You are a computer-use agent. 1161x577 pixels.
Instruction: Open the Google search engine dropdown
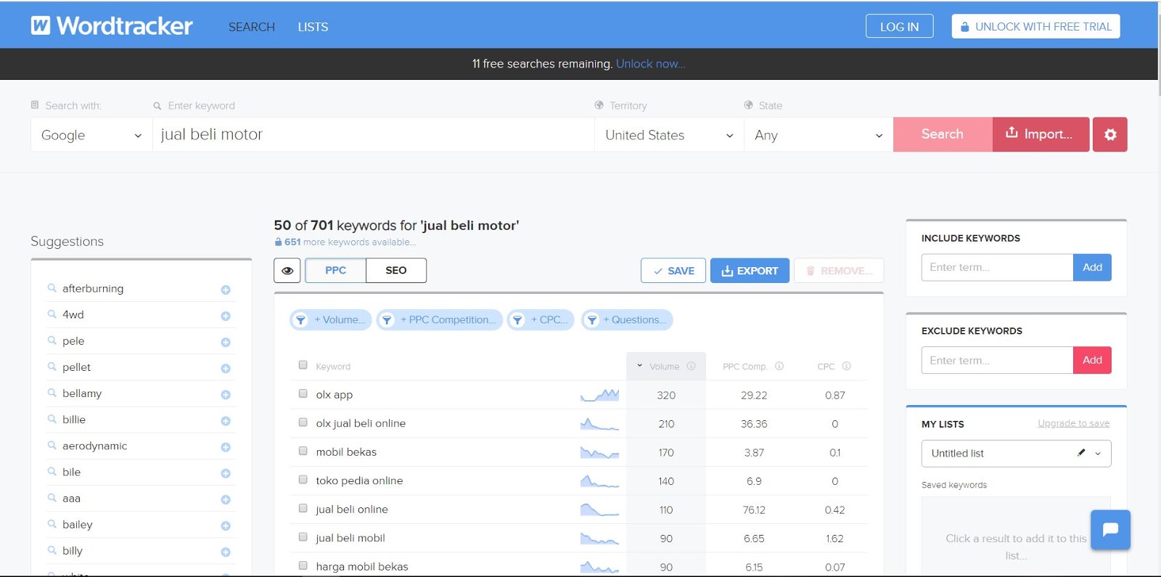click(91, 135)
